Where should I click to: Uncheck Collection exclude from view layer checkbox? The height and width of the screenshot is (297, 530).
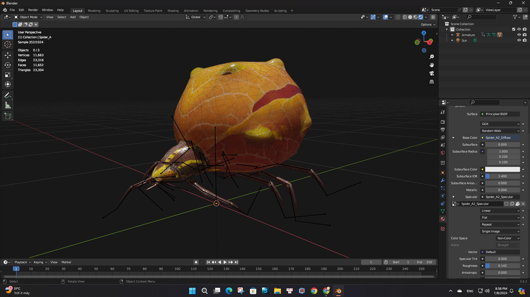point(513,29)
